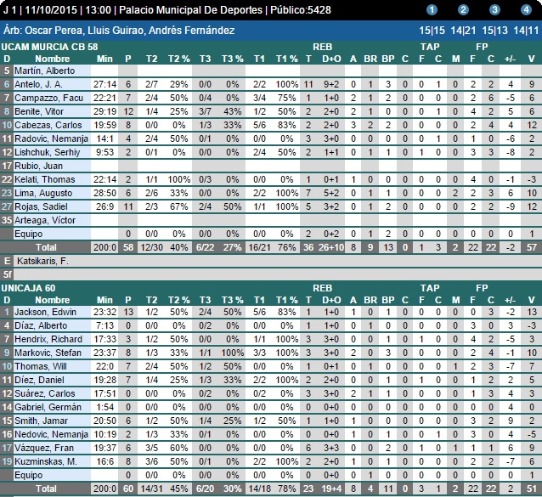The image size is (542, 497).
Task: Click the quarter 4 circle icon
Action: point(526,9)
